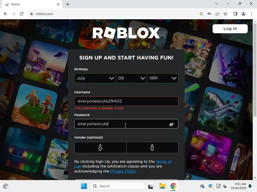257x192 pixels.
Task: Open the Chrome profile avatar
Action: pos(243,14)
